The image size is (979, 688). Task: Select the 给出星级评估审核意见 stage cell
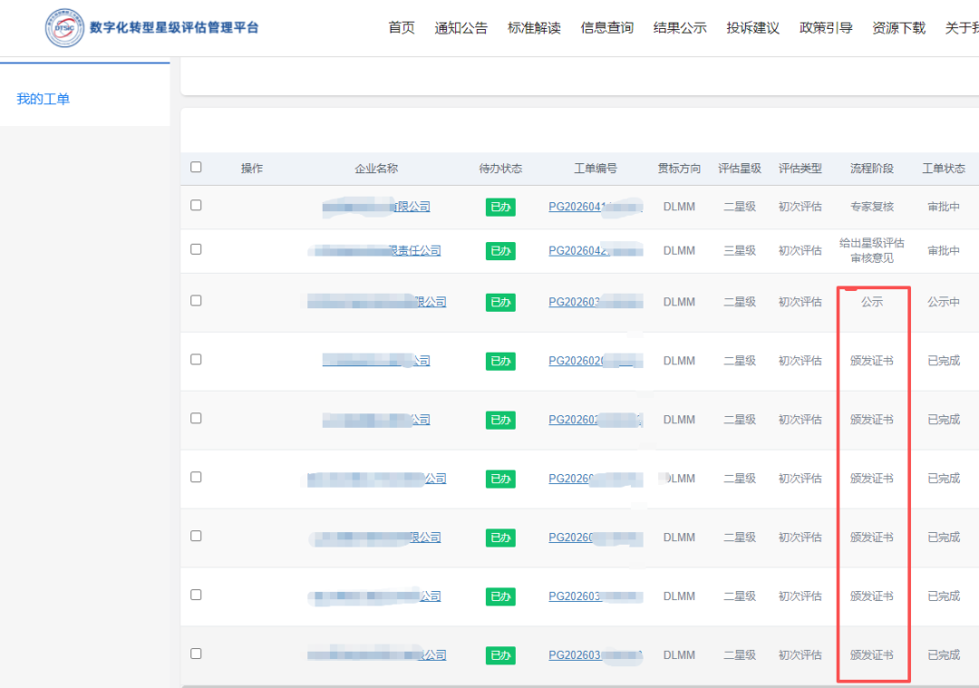[x=872, y=250]
